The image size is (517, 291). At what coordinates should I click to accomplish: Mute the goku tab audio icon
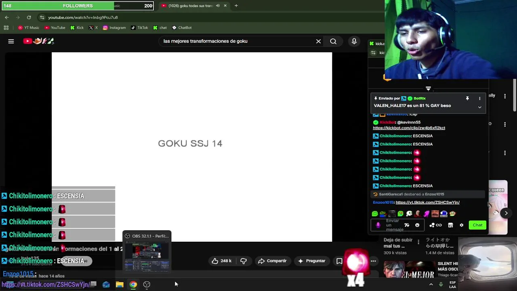tap(218, 6)
